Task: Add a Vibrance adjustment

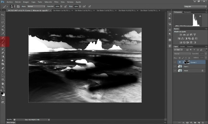Action: 194,35
